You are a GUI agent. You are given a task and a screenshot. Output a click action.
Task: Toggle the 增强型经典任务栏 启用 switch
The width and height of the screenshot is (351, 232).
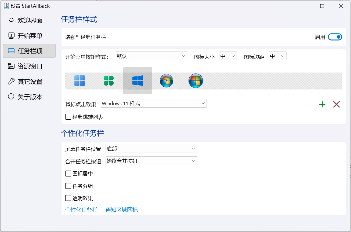335,37
